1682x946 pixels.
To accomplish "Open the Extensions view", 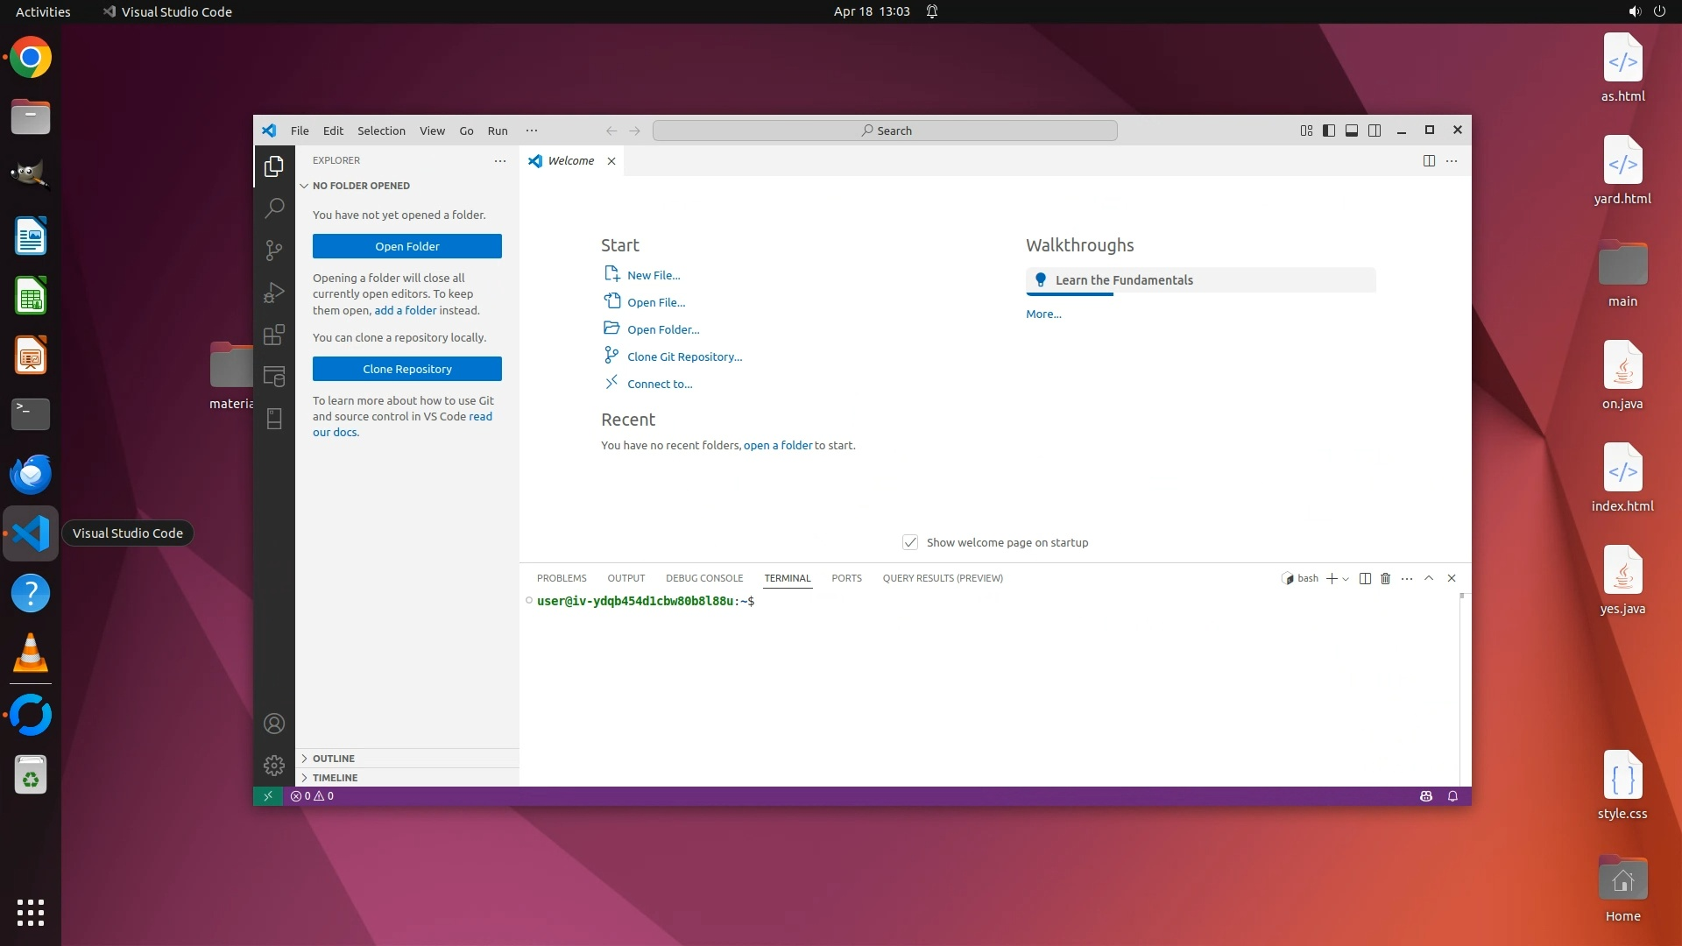I will (x=274, y=335).
